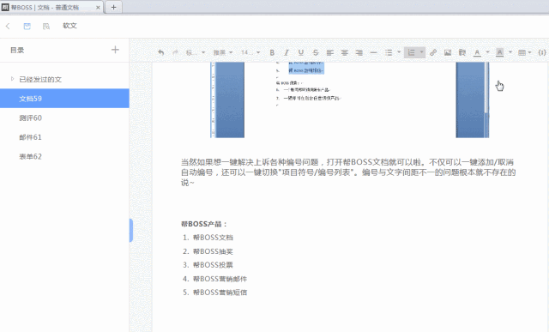This screenshot has width=549, height=332.
Task: Click the 帮BOSS产品： heading text
Action: pos(204,224)
